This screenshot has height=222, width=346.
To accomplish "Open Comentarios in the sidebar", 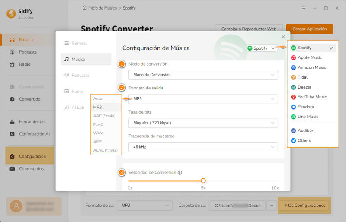I will (x=31, y=169).
